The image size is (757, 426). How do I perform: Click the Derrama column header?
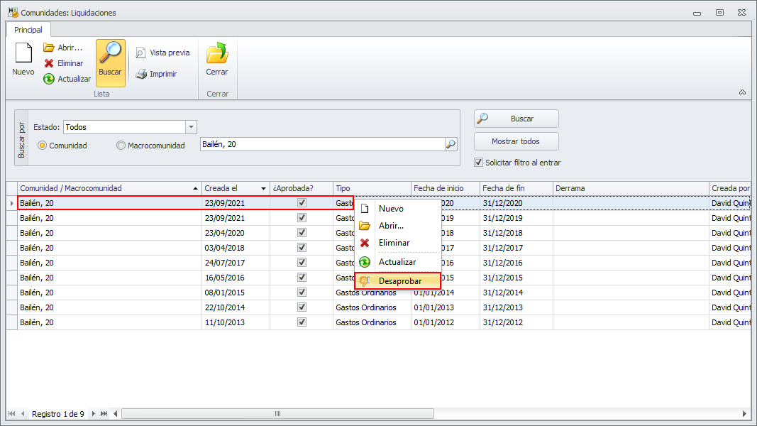[631, 188]
